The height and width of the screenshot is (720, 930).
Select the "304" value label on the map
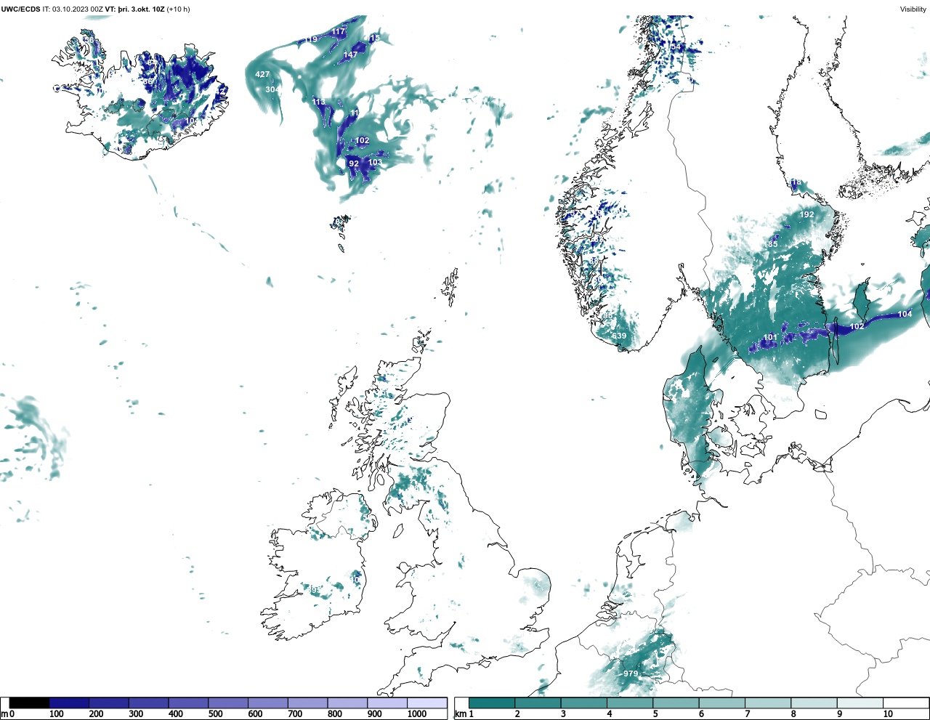coord(272,89)
